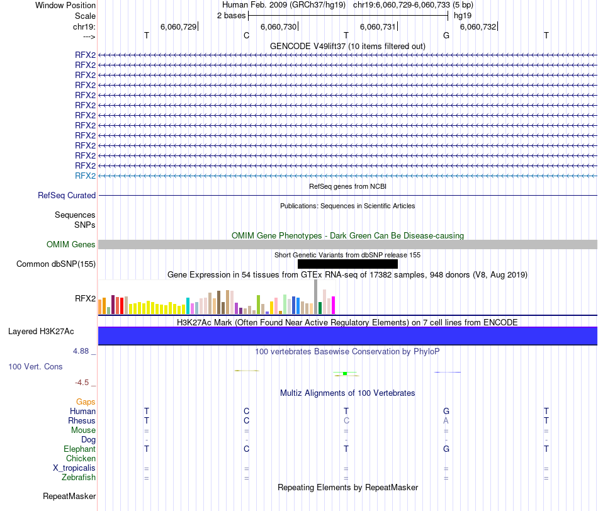
Task: Click the Scale label
Action: pos(85,16)
